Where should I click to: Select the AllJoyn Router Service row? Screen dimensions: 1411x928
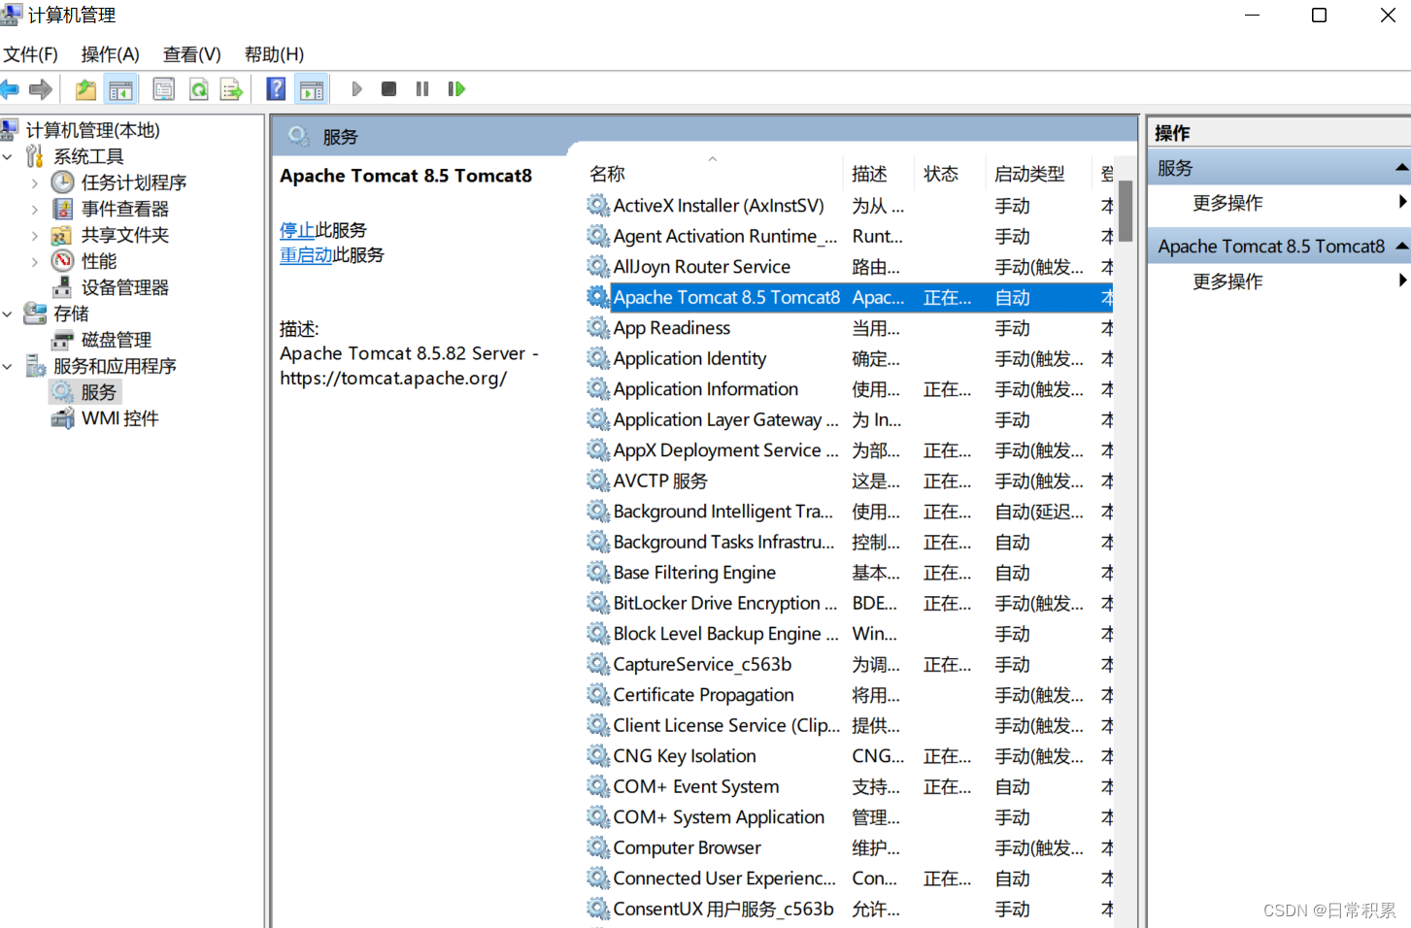850,267
